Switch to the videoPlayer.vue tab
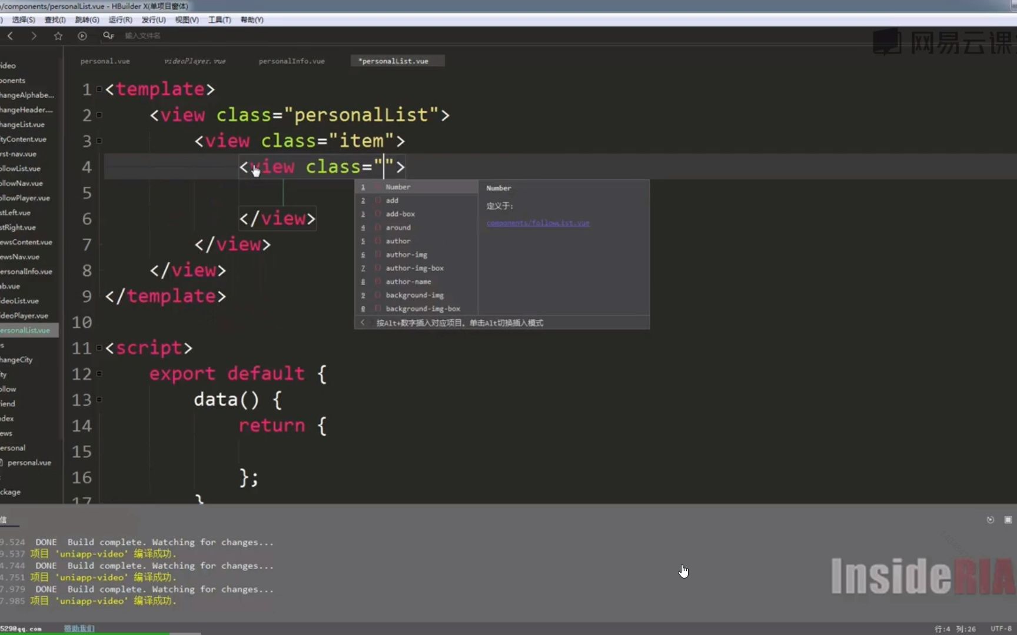This screenshot has height=635, width=1017. tap(195, 61)
